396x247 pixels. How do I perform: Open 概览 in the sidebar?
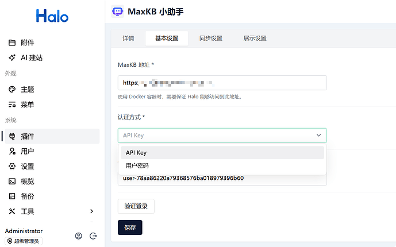coord(52,182)
